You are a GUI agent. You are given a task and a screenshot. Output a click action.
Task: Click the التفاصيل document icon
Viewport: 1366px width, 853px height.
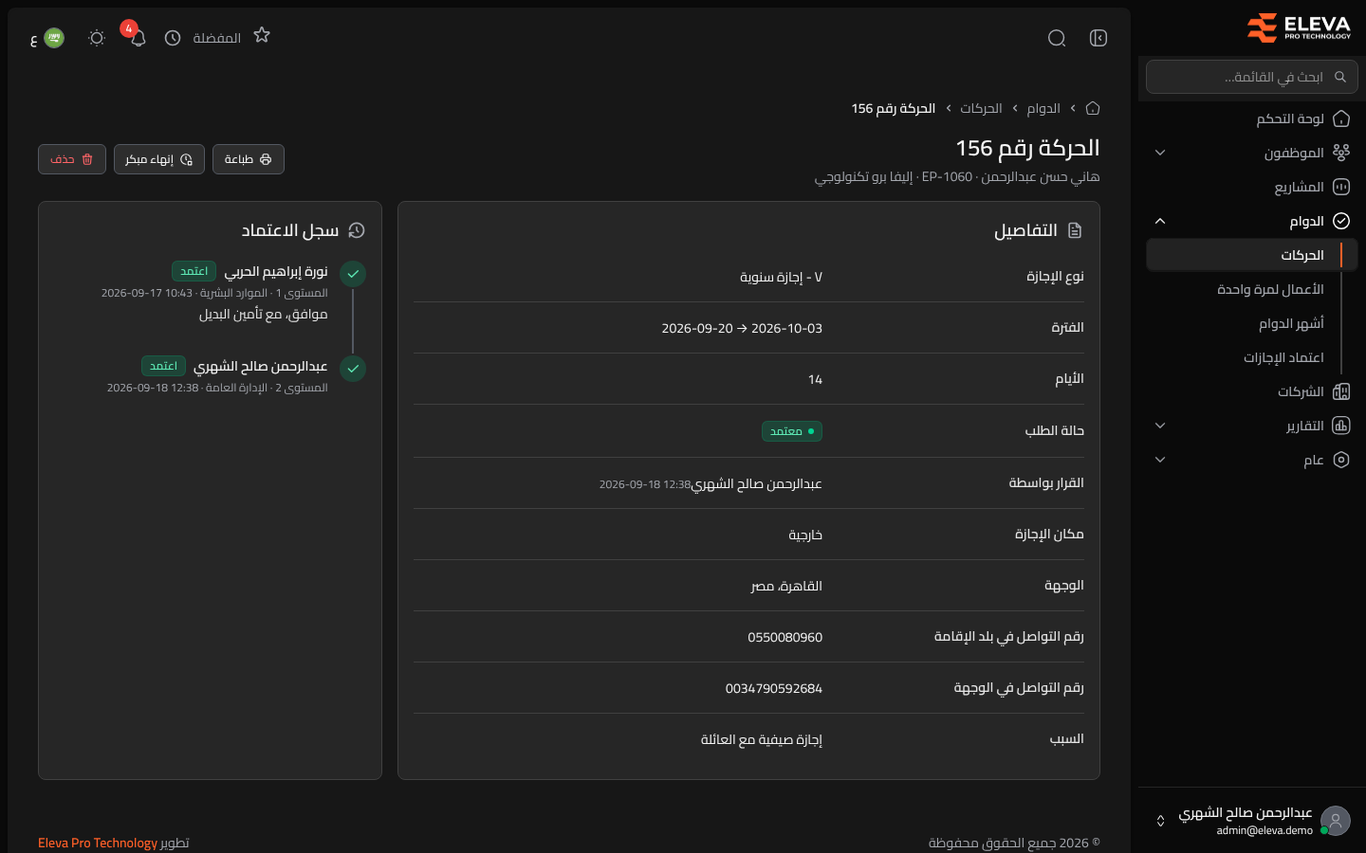[x=1075, y=230]
